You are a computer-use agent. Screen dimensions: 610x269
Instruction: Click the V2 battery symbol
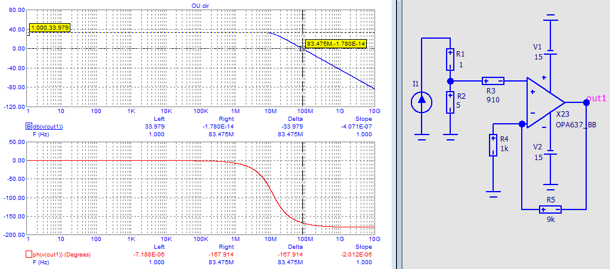[x=552, y=155]
